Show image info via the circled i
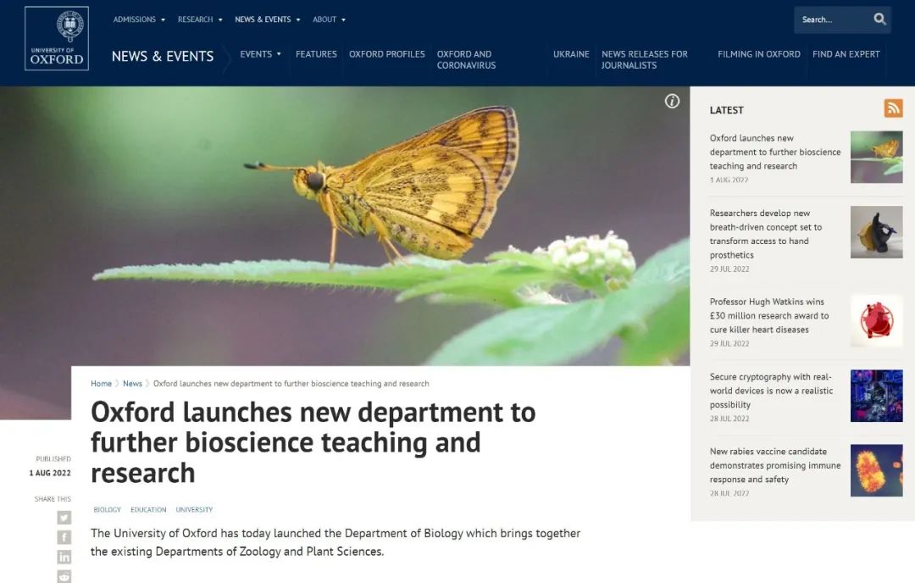 [672, 101]
